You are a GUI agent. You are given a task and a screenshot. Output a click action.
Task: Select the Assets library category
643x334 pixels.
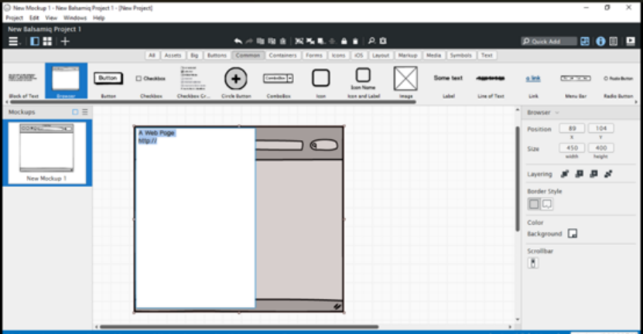point(173,56)
